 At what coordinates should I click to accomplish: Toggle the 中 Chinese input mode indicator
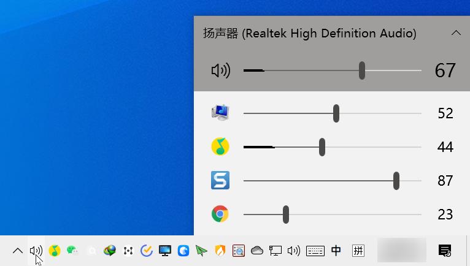click(x=336, y=251)
